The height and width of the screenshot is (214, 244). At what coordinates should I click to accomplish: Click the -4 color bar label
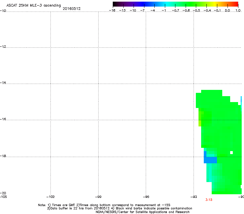click(153, 11)
